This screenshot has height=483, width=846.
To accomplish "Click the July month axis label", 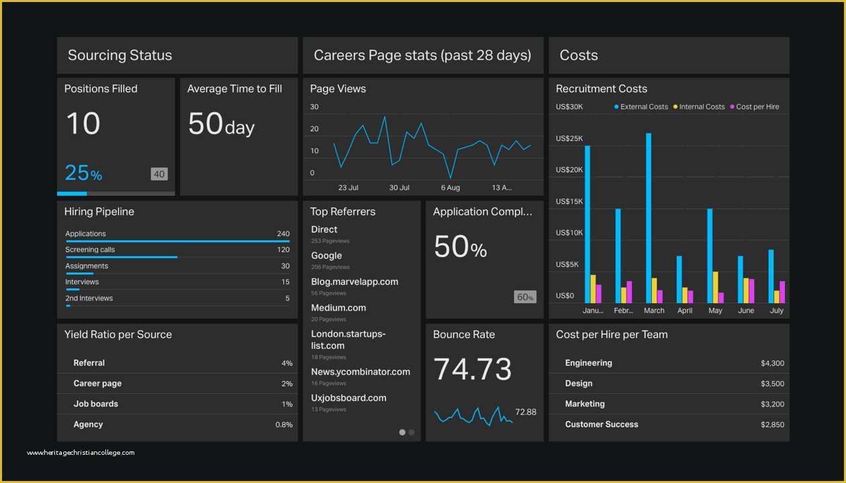I will (777, 311).
